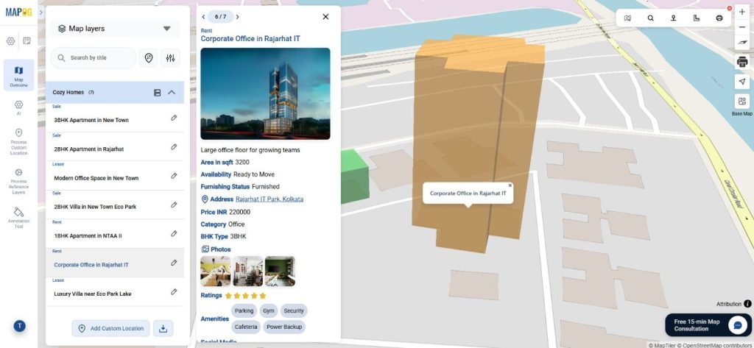
Task: Select 1BHK Apartment in NTAA II
Action: 88,236
